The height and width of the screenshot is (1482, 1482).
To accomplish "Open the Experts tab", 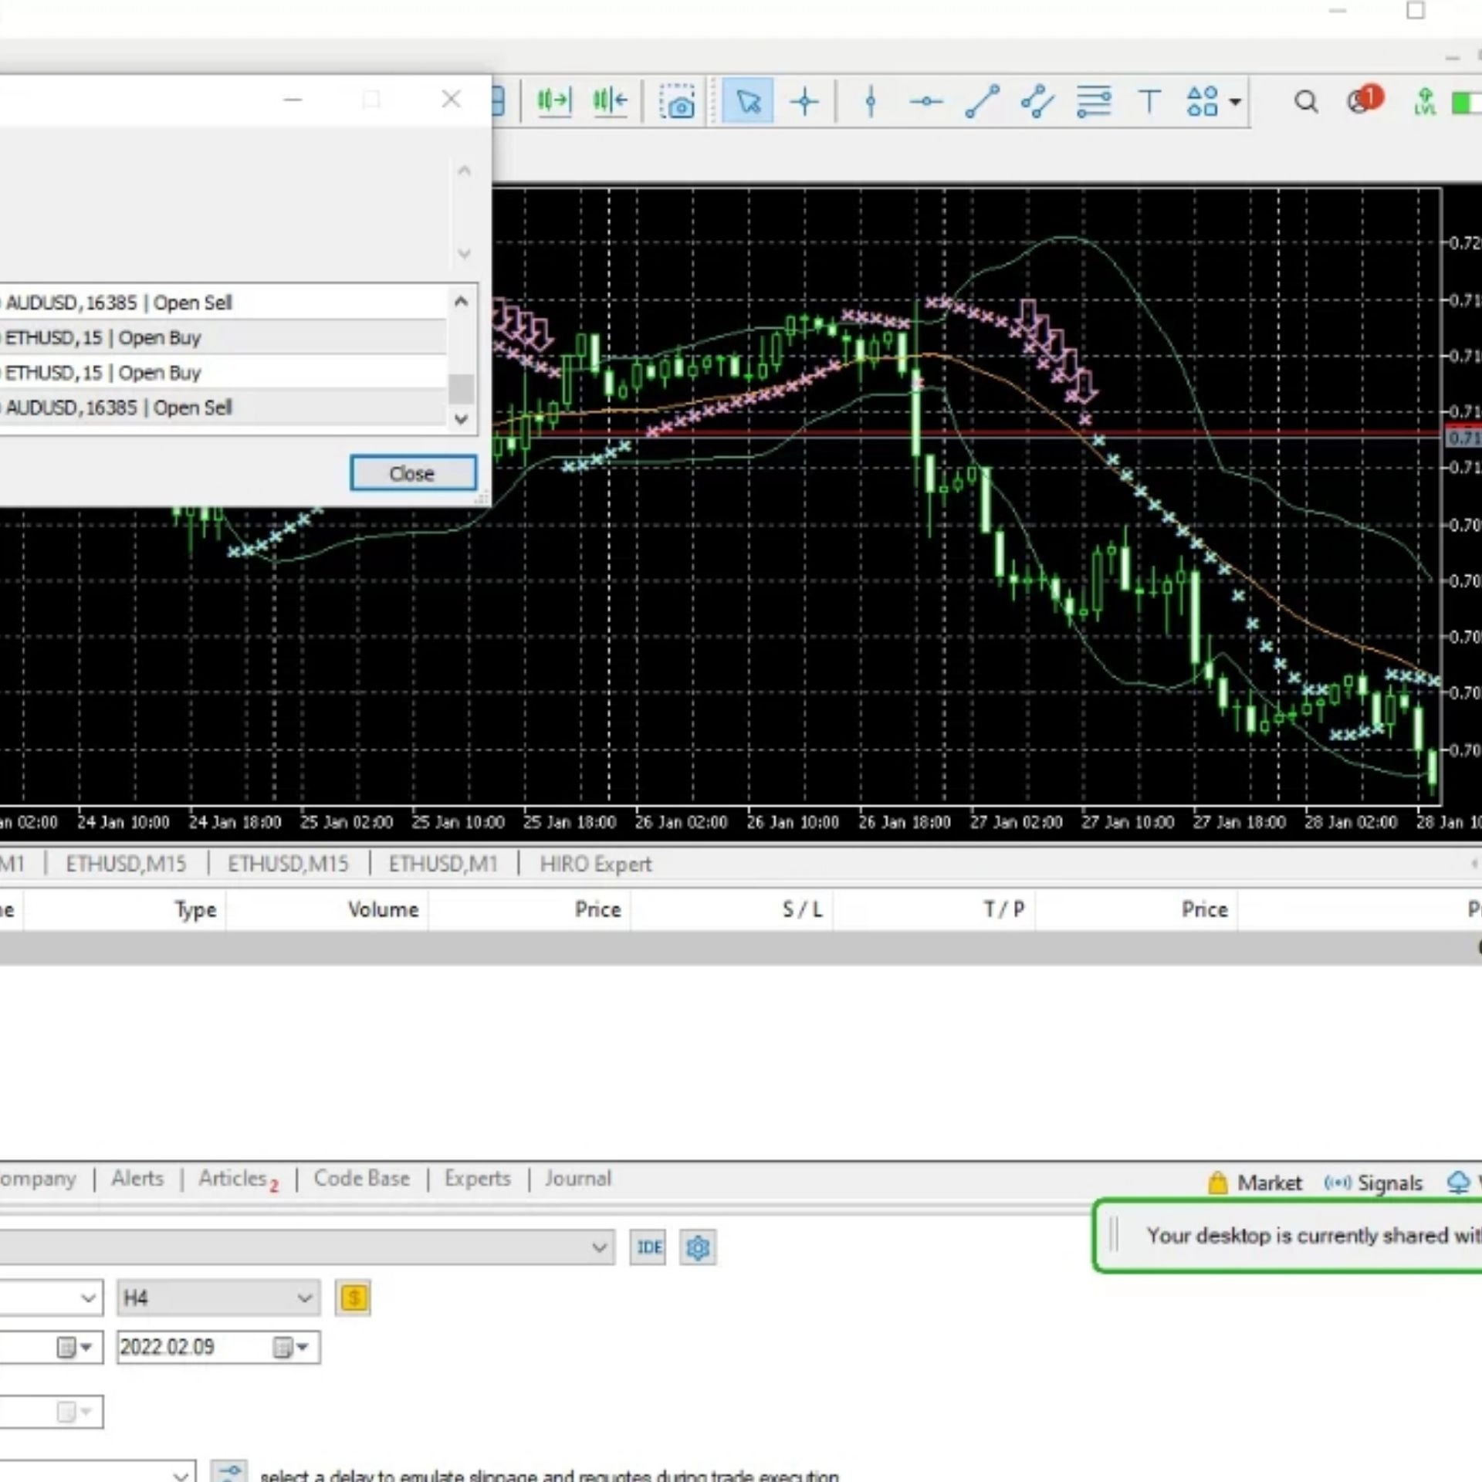I will (x=477, y=1179).
